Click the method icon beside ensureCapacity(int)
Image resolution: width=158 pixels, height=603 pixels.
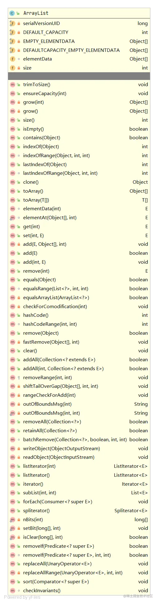click(12, 94)
